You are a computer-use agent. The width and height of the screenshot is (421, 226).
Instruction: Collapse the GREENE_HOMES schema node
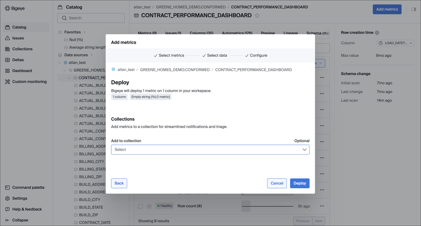pos(64,70)
